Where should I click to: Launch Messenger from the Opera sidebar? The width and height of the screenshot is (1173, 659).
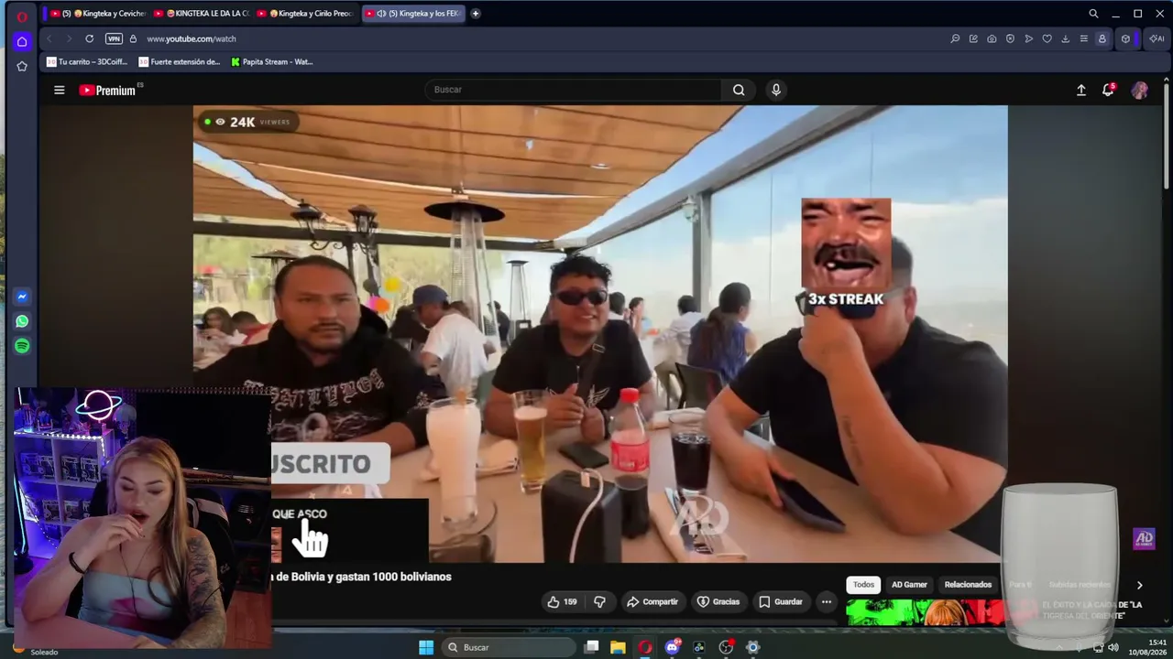tap(22, 297)
